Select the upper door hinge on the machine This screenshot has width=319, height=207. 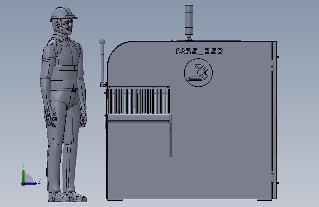click(272, 66)
